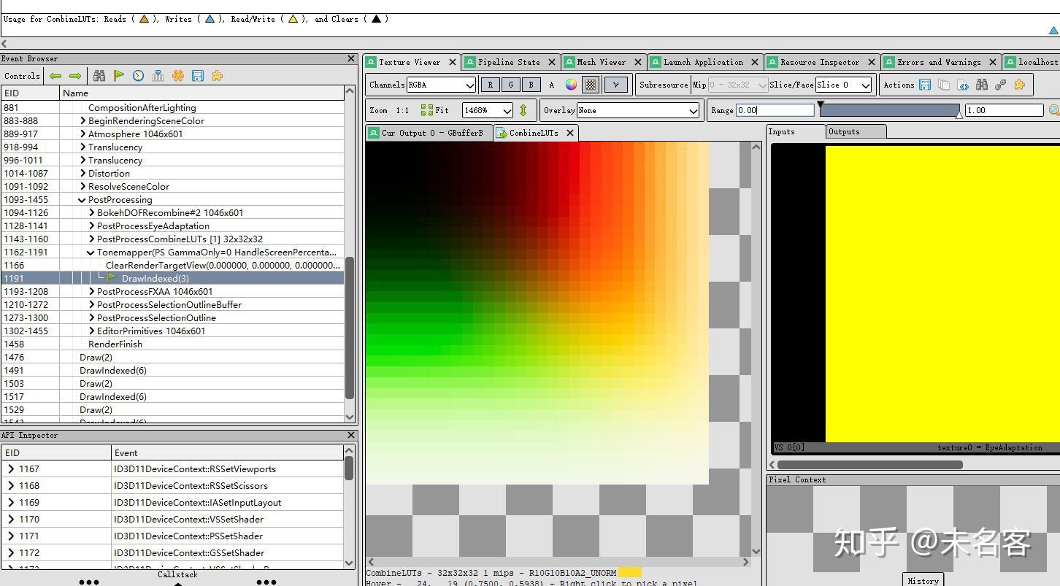Open the Channels RGBA dropdown
Viewport: 1060px width, 586px height.
point(441,85)
